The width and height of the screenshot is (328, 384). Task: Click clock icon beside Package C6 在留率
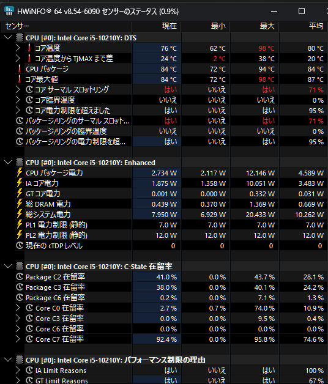[20, 297]
